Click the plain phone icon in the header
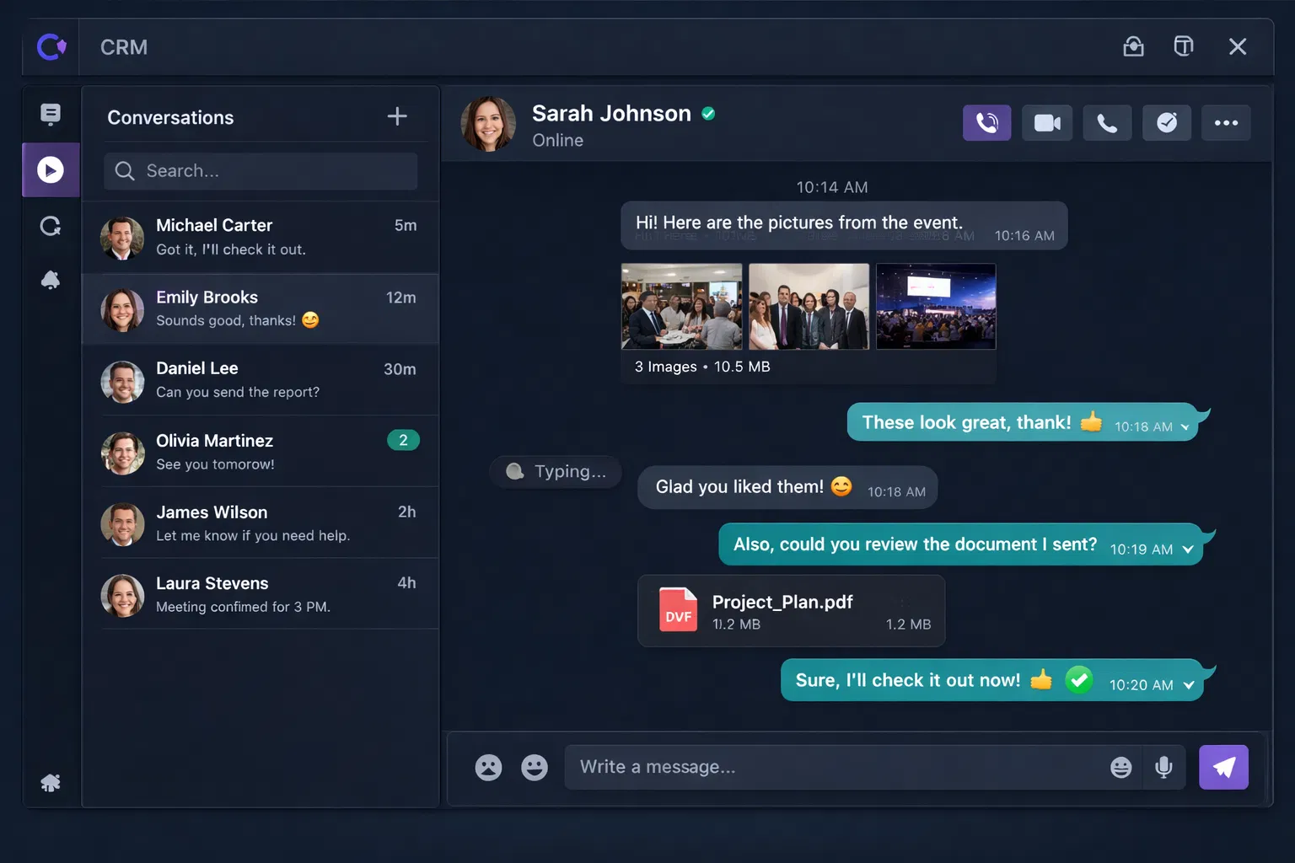Image resolution: width=1295 pixels, height=863 pixels. point(1107,122)
